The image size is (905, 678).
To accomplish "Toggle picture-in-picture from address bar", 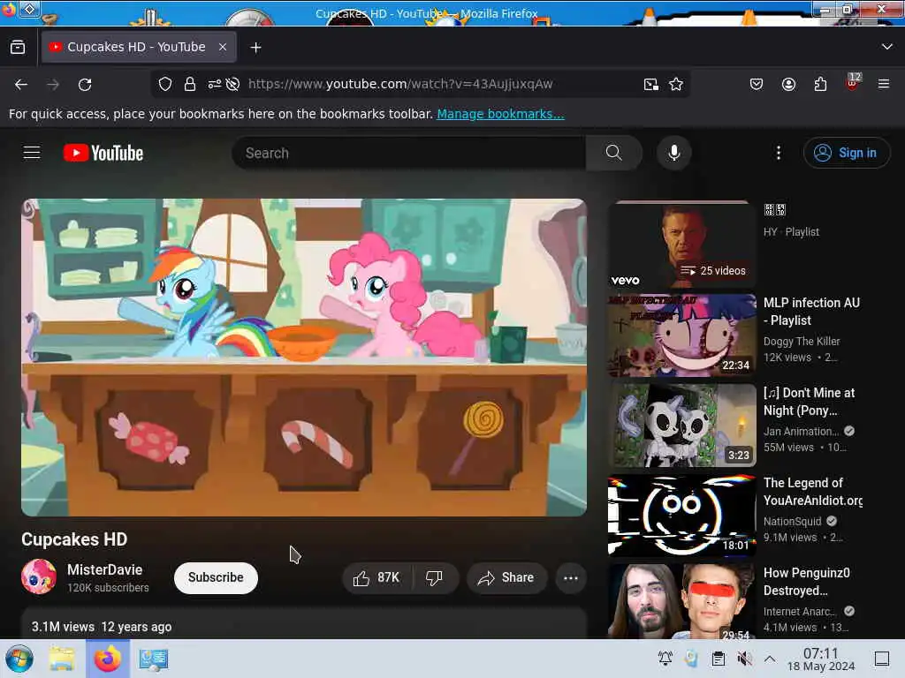I will (x=651, y=85).
